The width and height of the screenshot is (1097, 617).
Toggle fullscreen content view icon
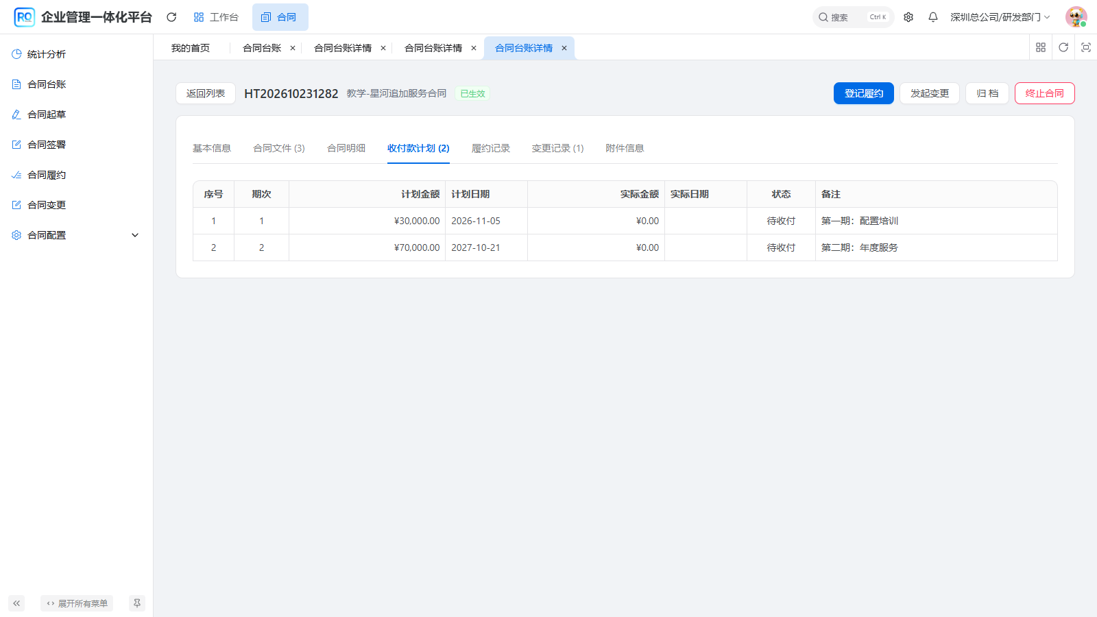tap(1086, 47)
